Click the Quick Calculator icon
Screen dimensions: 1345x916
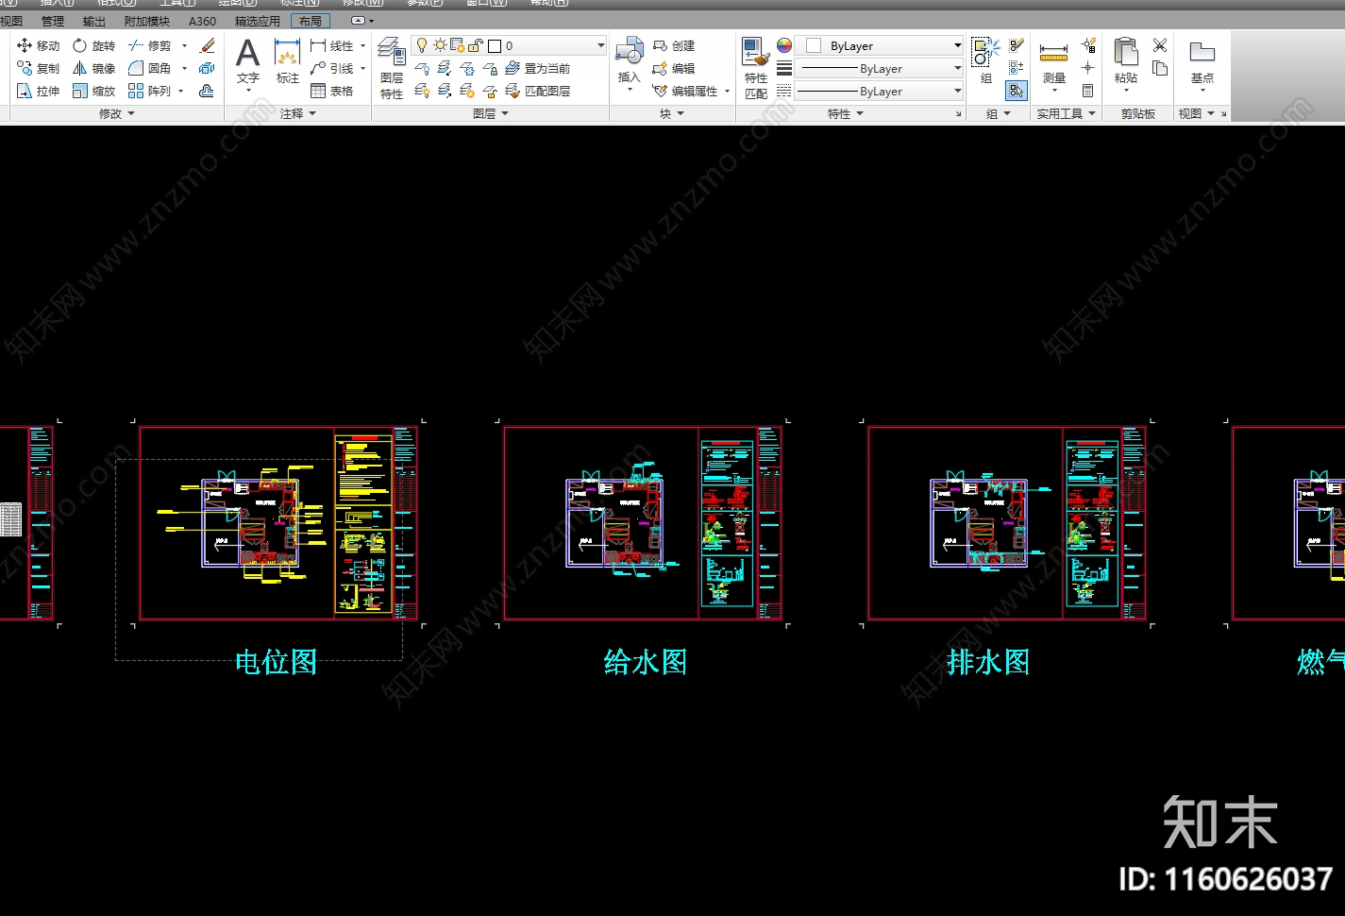coord(1087,91)
